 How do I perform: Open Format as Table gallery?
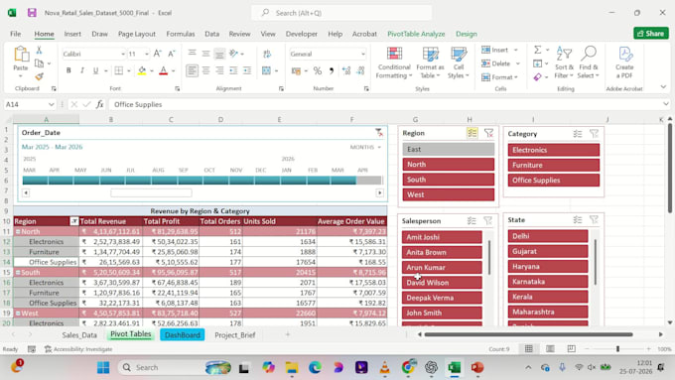point(430,63)
